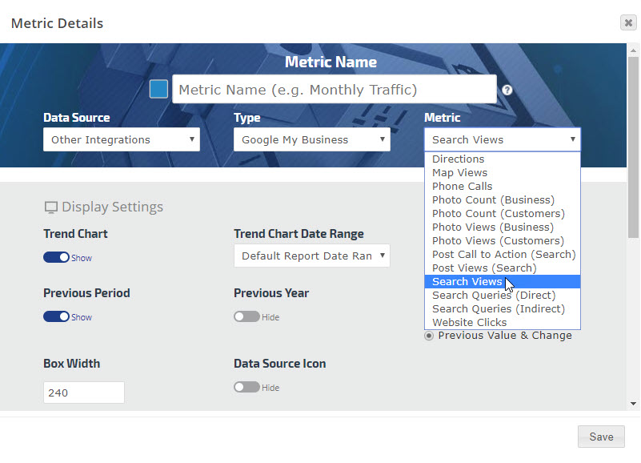Viewport: 641px width, 463px height.
Task: Click the Save button
Action: point(601,437)
